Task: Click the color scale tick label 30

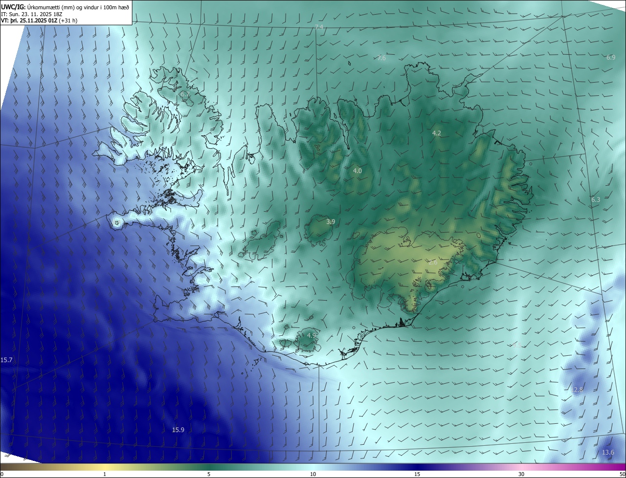Action: pyautogui.click(x=521, y=474)
